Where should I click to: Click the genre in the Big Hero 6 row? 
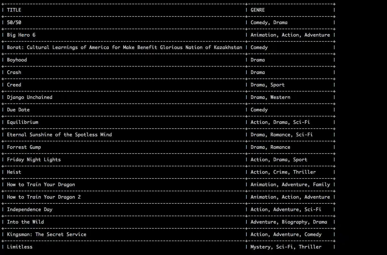(290, 35)
